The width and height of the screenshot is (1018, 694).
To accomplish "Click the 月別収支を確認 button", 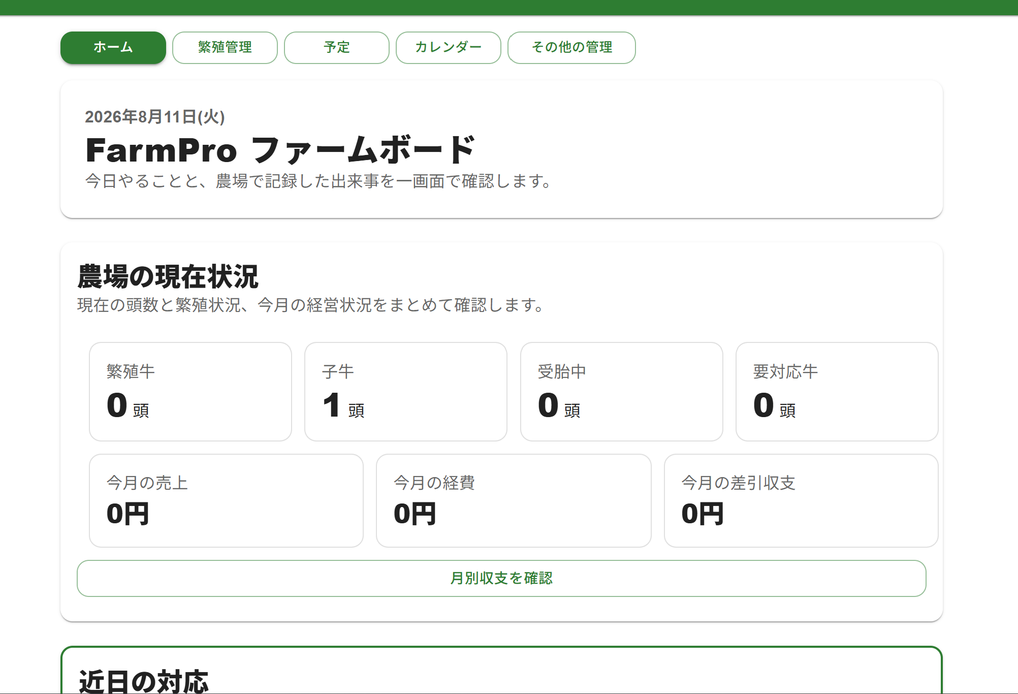I will click(501, 578).
